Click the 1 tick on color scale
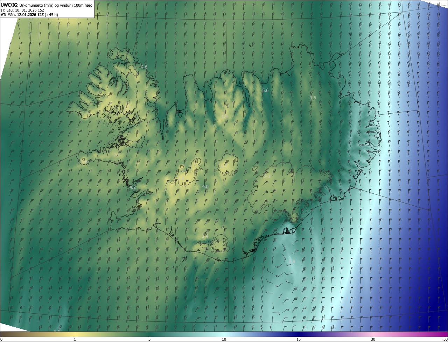Image resolution: width=448 pixels, height=342 pixels. pos(75,339)
